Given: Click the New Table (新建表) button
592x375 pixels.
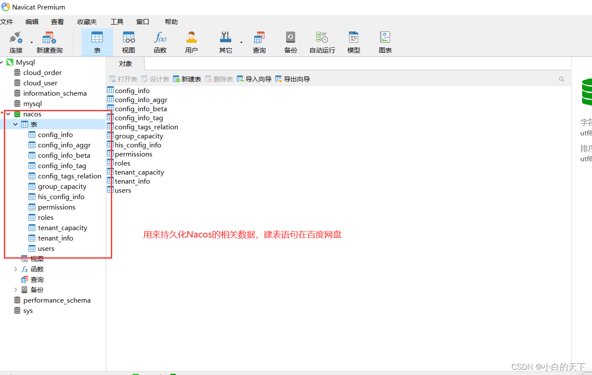Looking at the screenshot, I should click(187, 79).
